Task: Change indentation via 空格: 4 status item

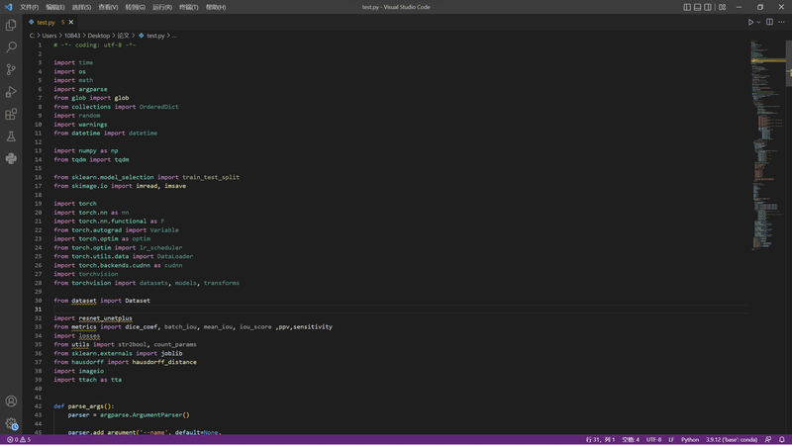Action: pos(631,439)
